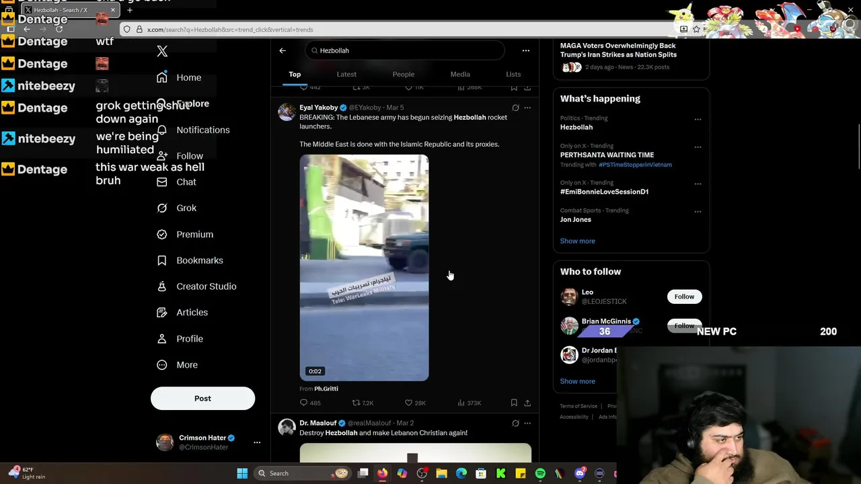Click the Hezbollah search input field
Image resolution: width=861 pixels, height=484 pixels.
point(404,50)
